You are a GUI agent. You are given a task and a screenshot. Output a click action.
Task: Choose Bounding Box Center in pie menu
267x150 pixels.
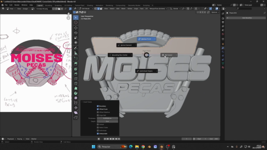(x=120, y=55)
